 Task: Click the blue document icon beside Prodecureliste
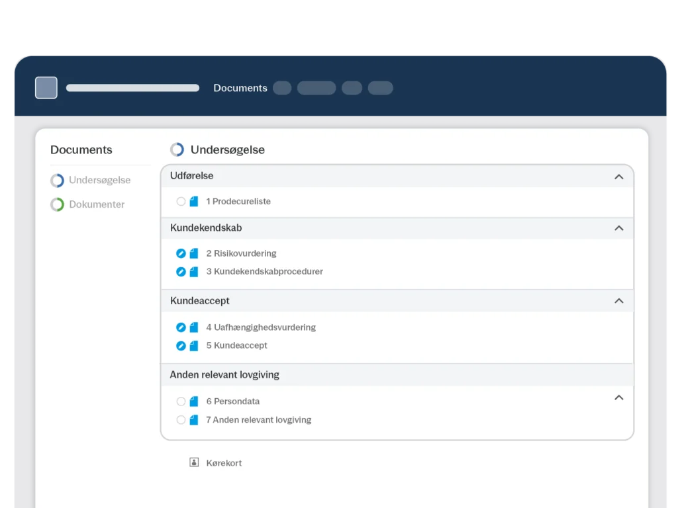point(194,202)
